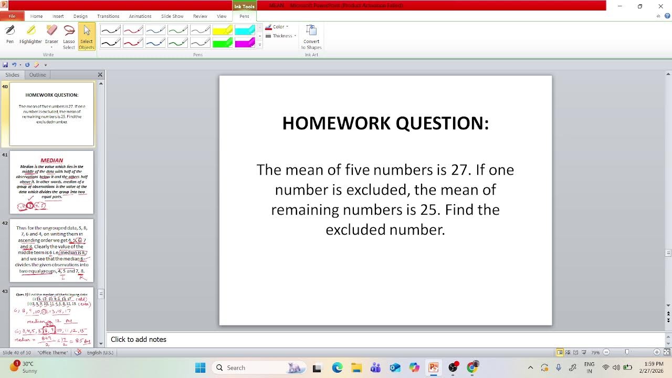Switch to Normal view in status bar
672x378 pixels.
tap(560, 352)
